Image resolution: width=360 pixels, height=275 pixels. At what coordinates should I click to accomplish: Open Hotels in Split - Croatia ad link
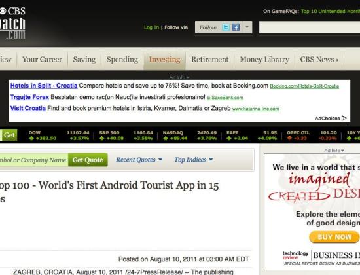coord(44,86)
